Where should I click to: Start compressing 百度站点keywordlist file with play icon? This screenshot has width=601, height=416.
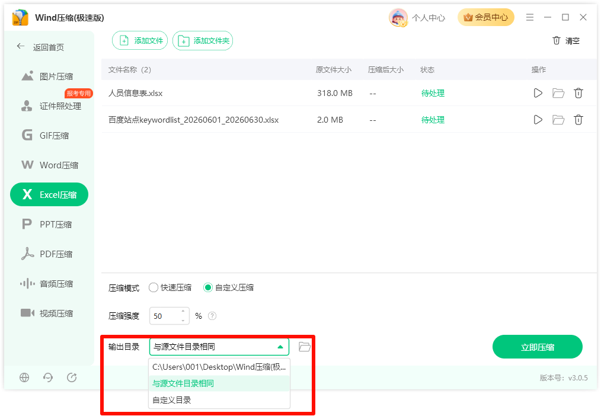[x=538, y=120]
